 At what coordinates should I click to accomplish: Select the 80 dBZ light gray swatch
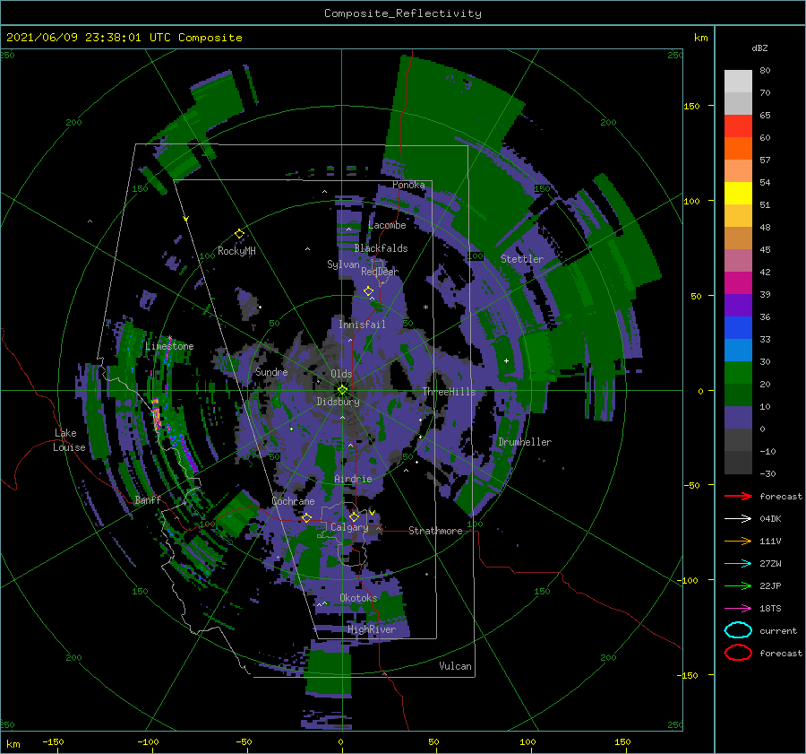pyautogui.click(x=738, y=81)
